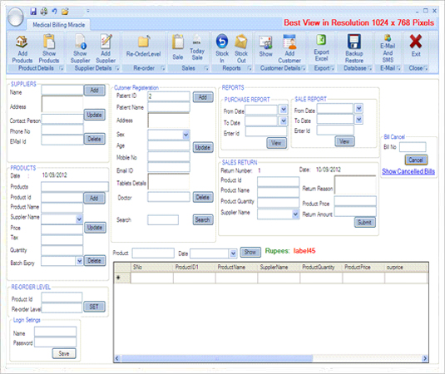Click View button in Purchase Report
Viewport: 445px width, 374px height.
pos(276,143)
